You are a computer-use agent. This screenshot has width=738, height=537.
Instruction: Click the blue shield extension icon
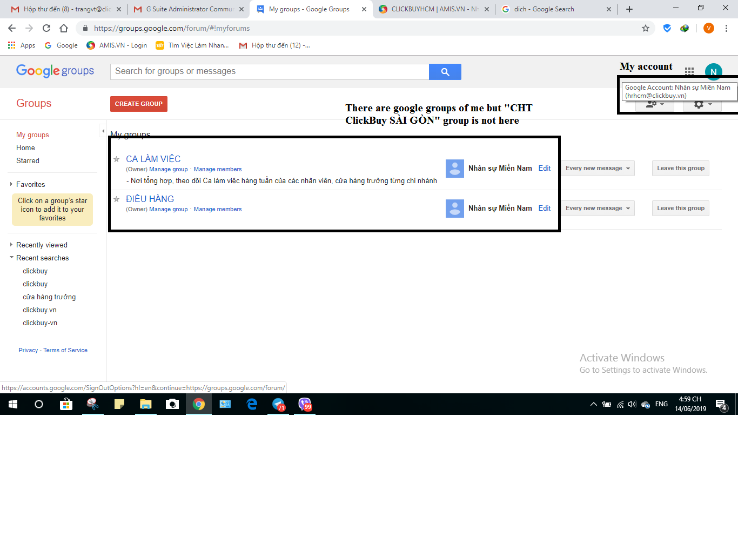coord(667,28)
